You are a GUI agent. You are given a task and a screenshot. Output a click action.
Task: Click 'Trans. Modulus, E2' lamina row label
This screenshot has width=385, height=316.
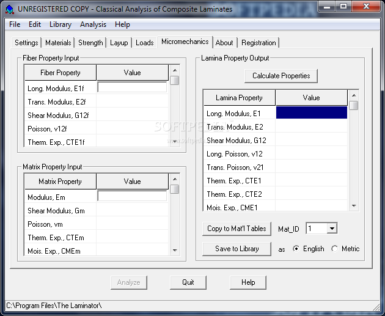(x=235, y=127)
